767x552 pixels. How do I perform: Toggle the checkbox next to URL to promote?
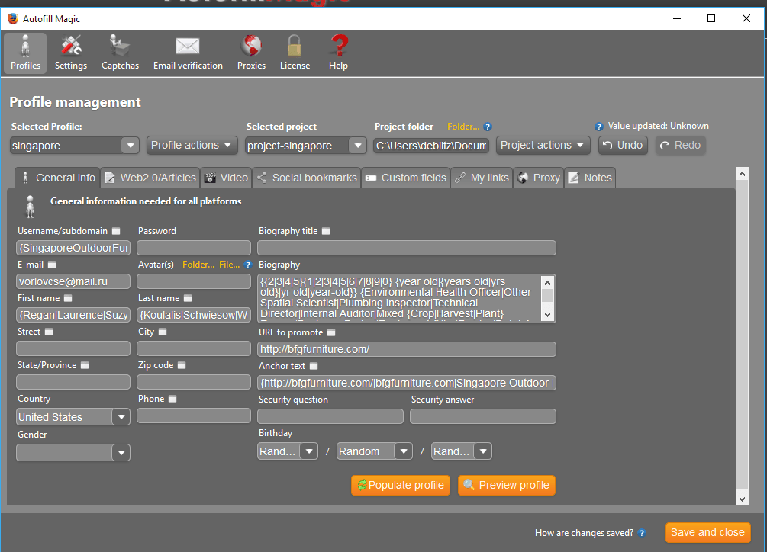pos(331,332)
